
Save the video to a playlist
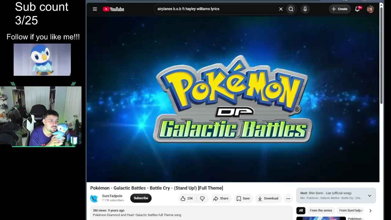coord(243,198)
